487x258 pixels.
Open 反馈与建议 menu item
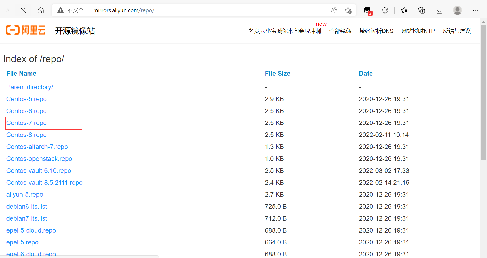coord(457,31)
